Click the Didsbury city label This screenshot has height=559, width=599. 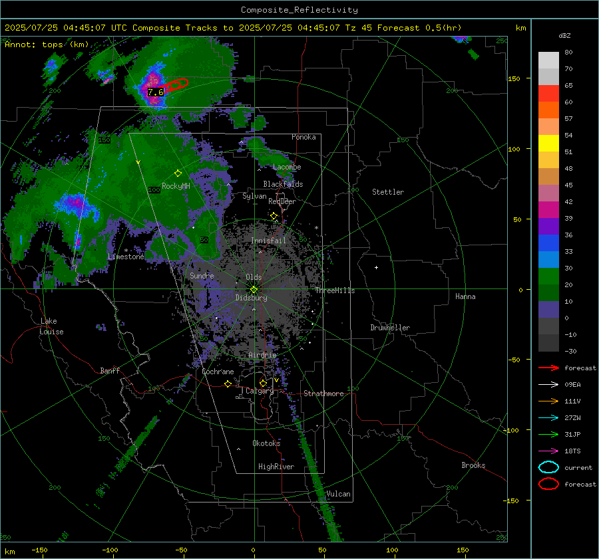tap(251, 298)
